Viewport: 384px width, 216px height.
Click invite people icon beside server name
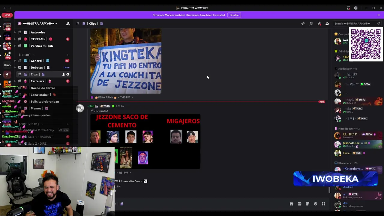(x=68, y=23)
